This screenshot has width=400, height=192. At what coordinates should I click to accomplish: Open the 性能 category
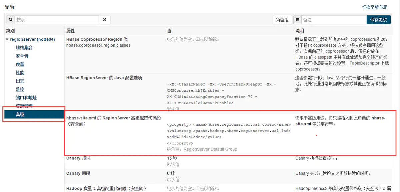(20, 73)
